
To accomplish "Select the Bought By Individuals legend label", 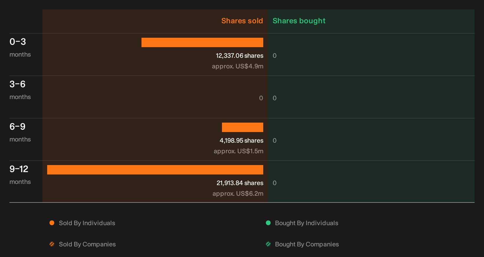I will tap(307, 223).
